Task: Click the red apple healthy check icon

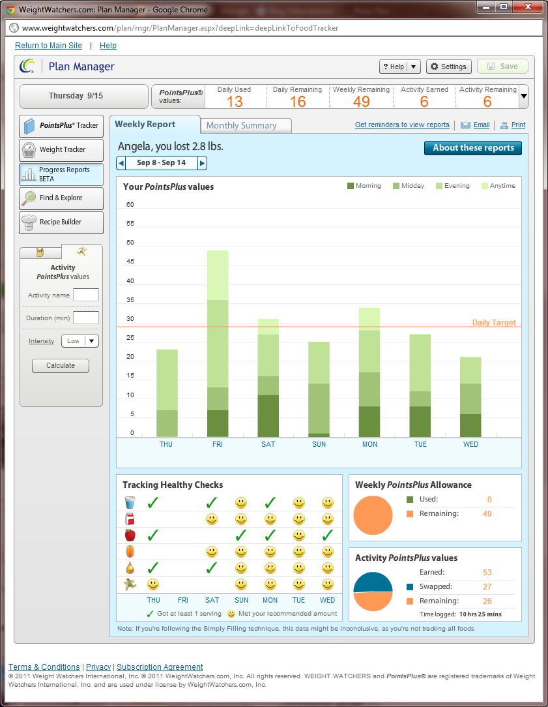Action: point(130,535)
